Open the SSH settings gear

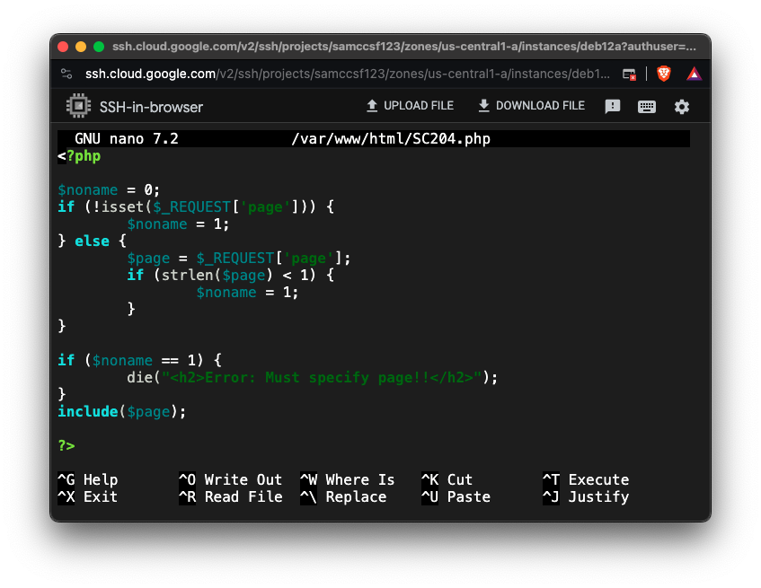pyautogui.click(x=682, y=107)
